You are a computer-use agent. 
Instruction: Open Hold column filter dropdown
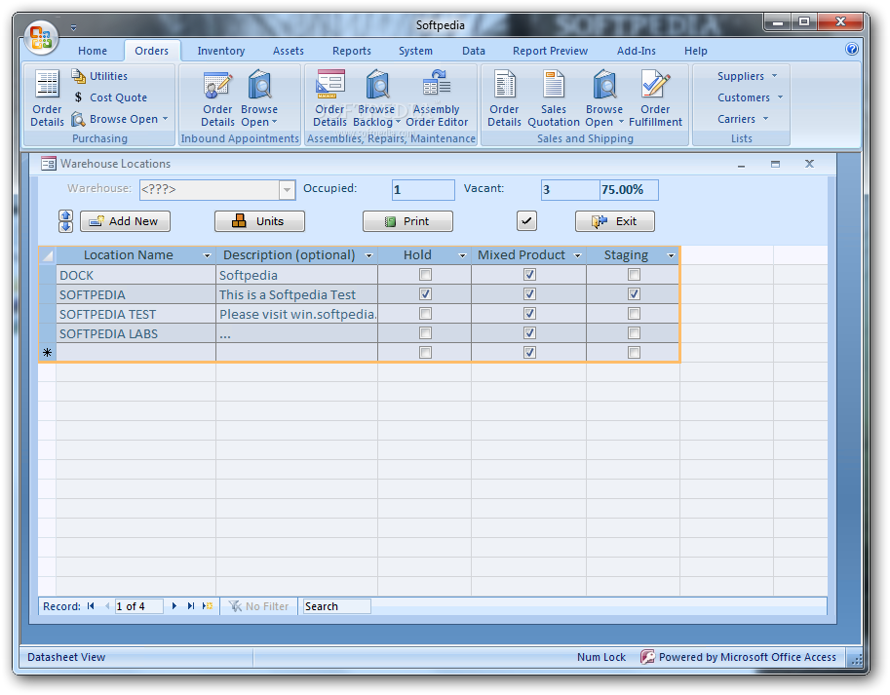(462, 256)
